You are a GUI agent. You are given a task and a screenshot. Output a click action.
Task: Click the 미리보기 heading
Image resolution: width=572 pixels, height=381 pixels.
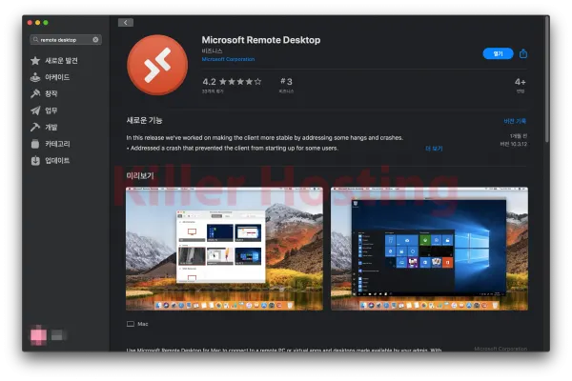(x=140, y=175)
